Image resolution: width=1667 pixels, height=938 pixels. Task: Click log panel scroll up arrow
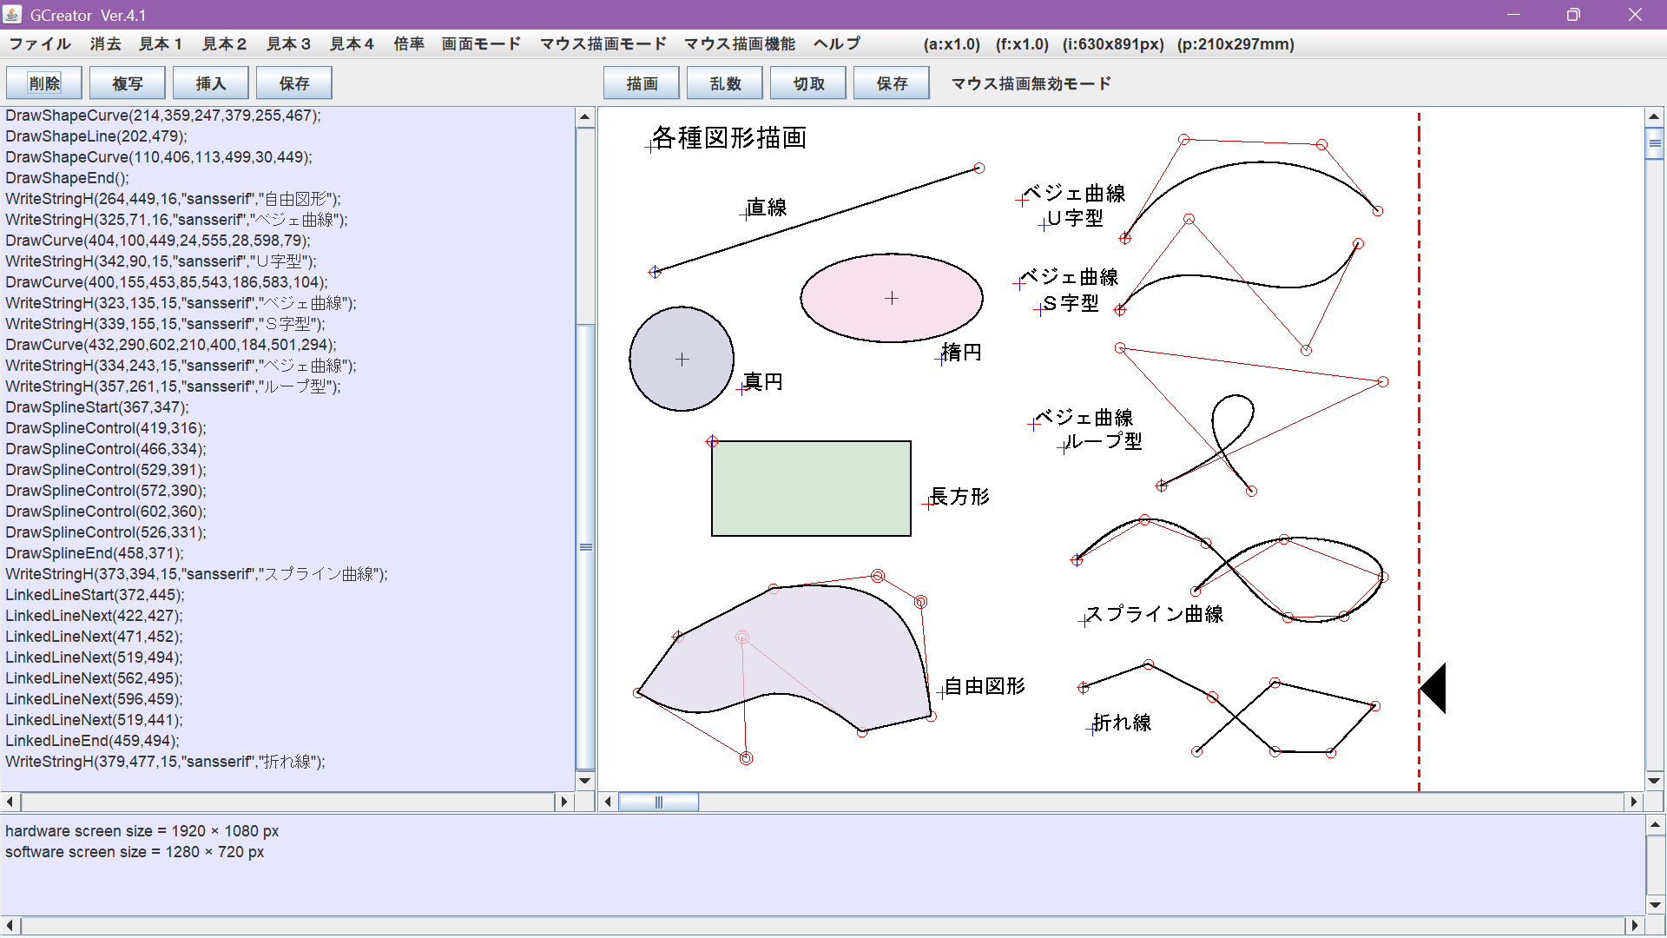1655,825
